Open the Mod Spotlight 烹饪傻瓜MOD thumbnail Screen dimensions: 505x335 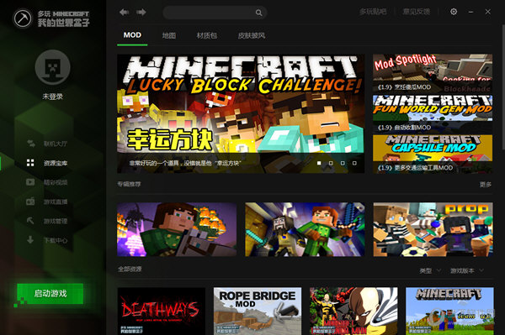coord(433,73)
